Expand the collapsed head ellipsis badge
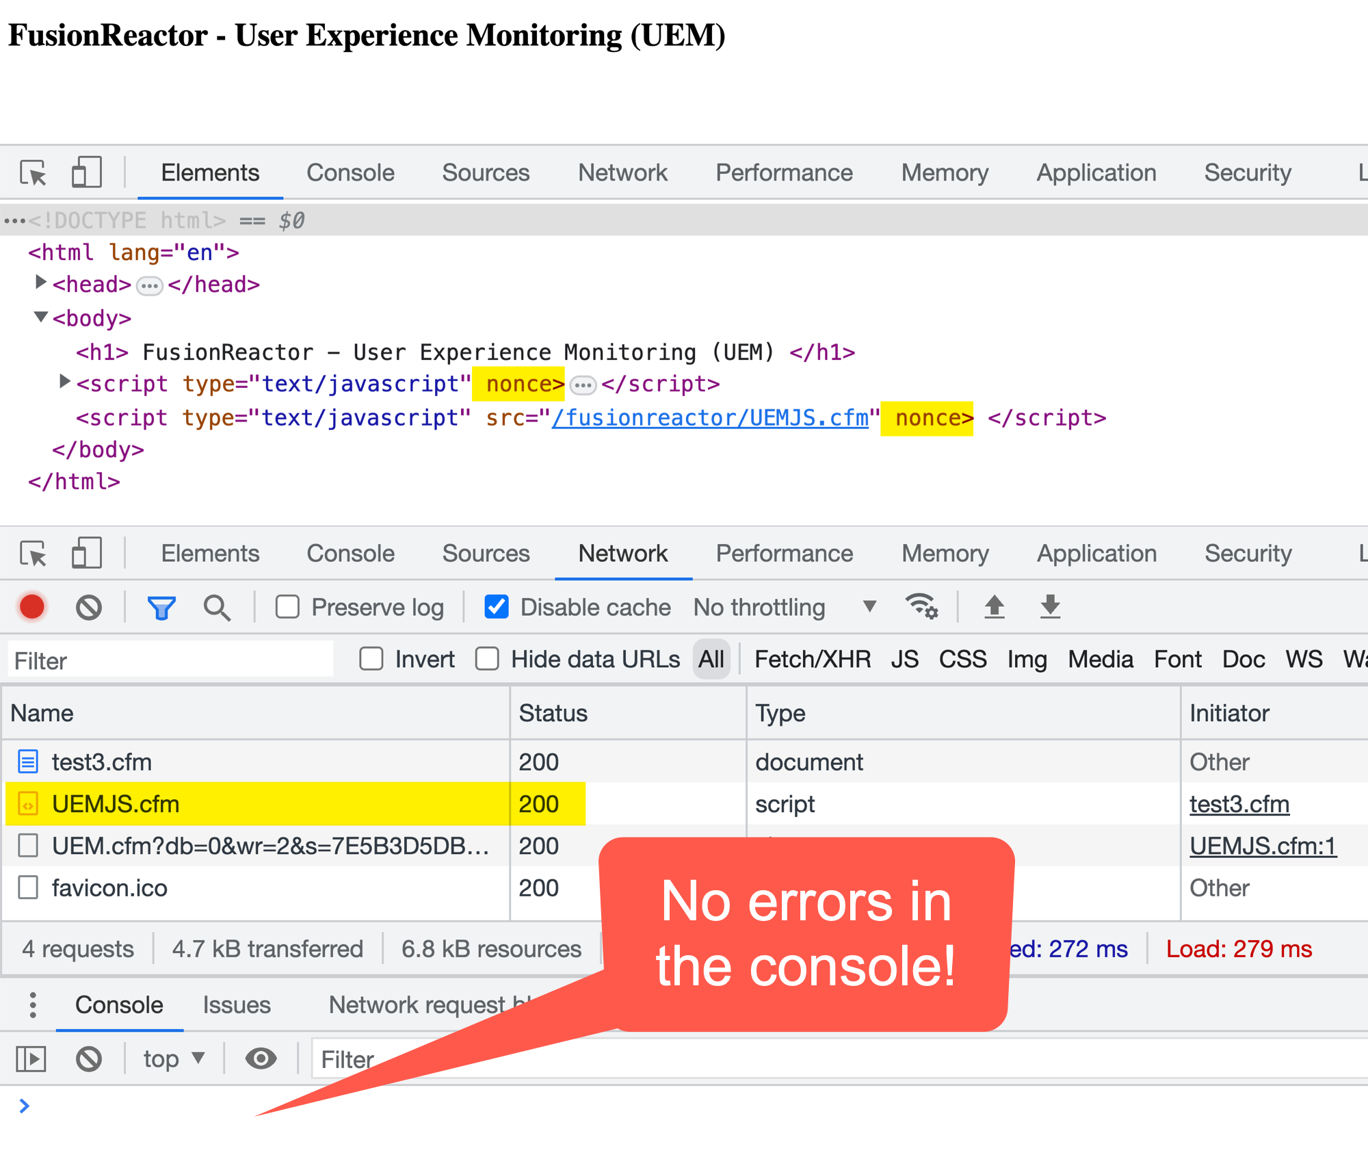The image size is (1368, 1155). (x=150, y=285)
